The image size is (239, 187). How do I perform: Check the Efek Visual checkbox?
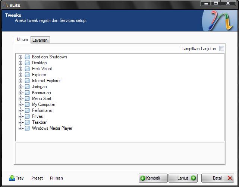point(27,69)
